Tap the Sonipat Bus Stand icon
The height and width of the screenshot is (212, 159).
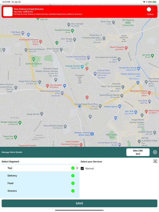(139, 68)
